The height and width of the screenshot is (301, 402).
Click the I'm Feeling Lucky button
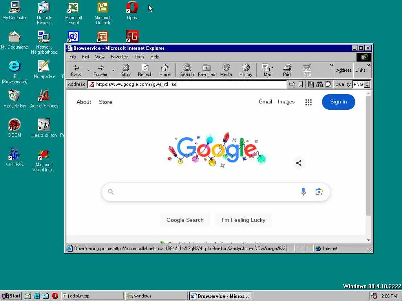243,220
